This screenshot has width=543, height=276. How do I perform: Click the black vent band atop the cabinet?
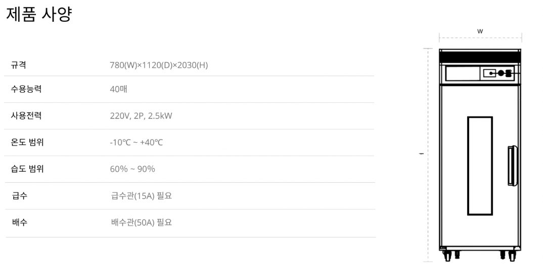479,57
